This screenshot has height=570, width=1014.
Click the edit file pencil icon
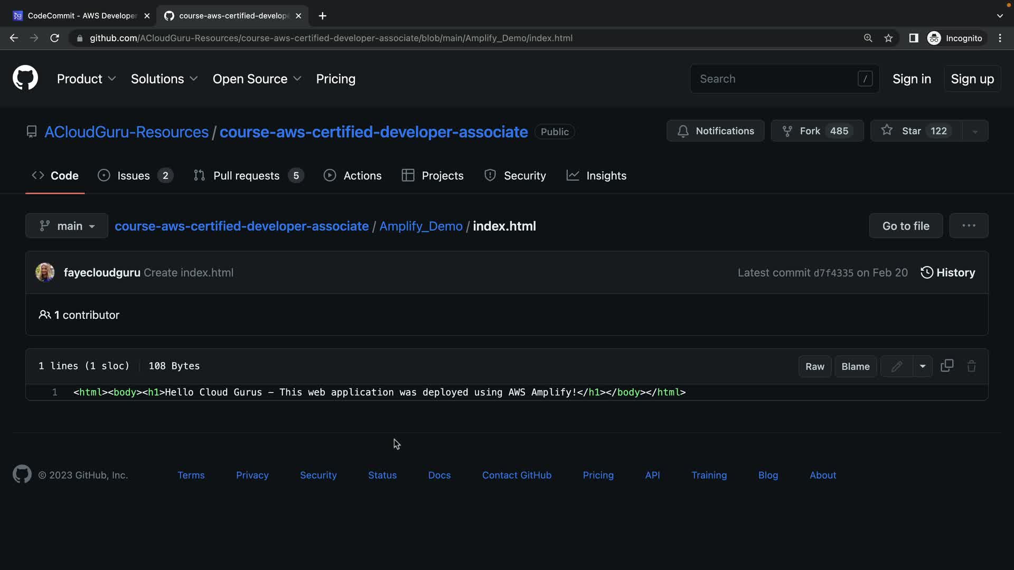click(897, 366)
